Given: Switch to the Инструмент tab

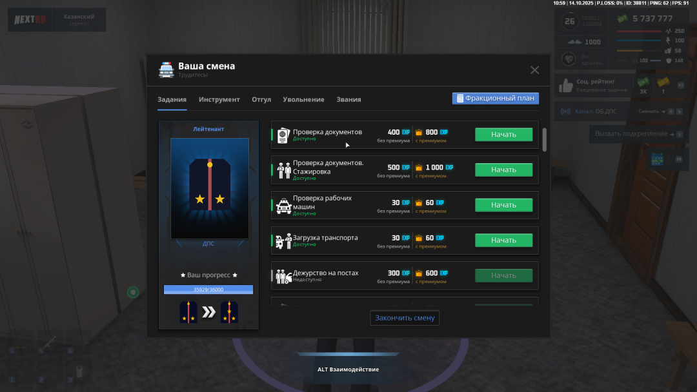Looking at the screenshot, I should (219, 99).
